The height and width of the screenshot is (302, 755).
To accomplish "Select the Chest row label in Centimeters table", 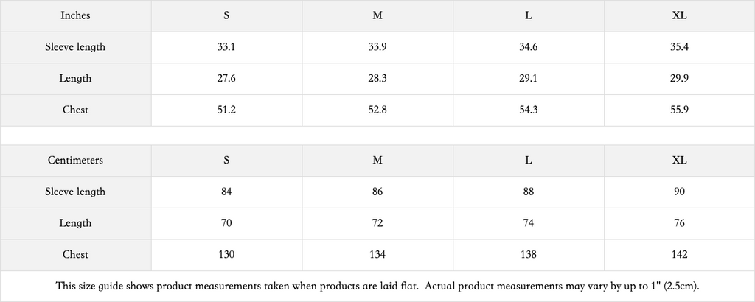I will (76, 254).
